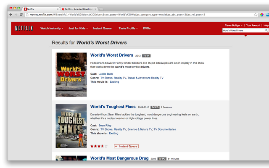Rate World's Toughest Fixes with the stars

99,146
